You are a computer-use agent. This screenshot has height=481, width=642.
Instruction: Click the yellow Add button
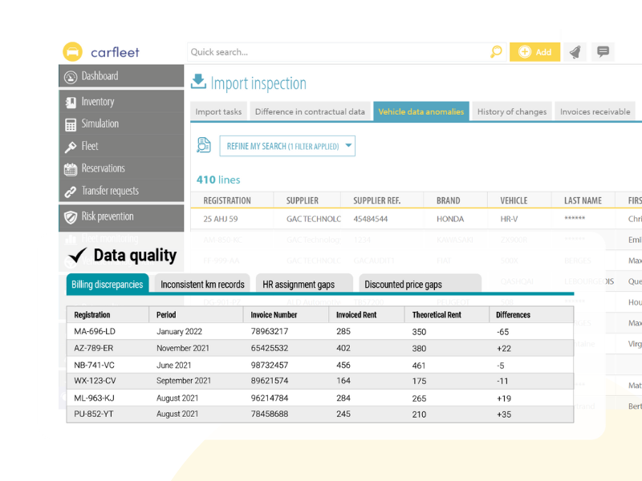534,52
